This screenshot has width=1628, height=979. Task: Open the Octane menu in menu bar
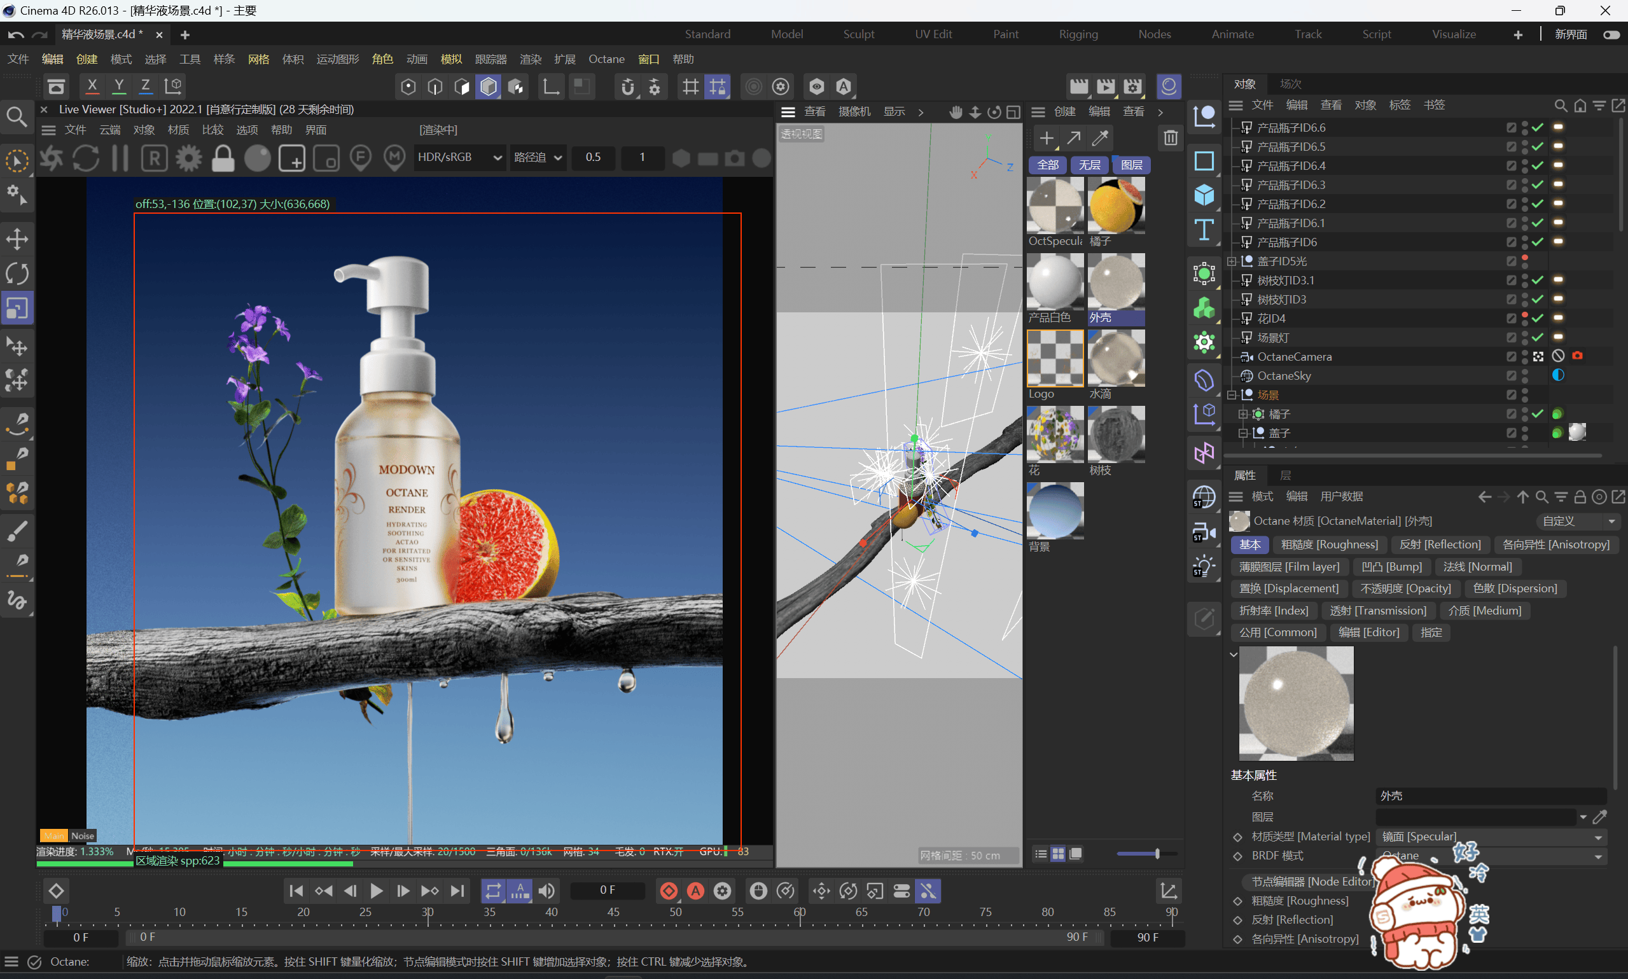coord(606,59)
